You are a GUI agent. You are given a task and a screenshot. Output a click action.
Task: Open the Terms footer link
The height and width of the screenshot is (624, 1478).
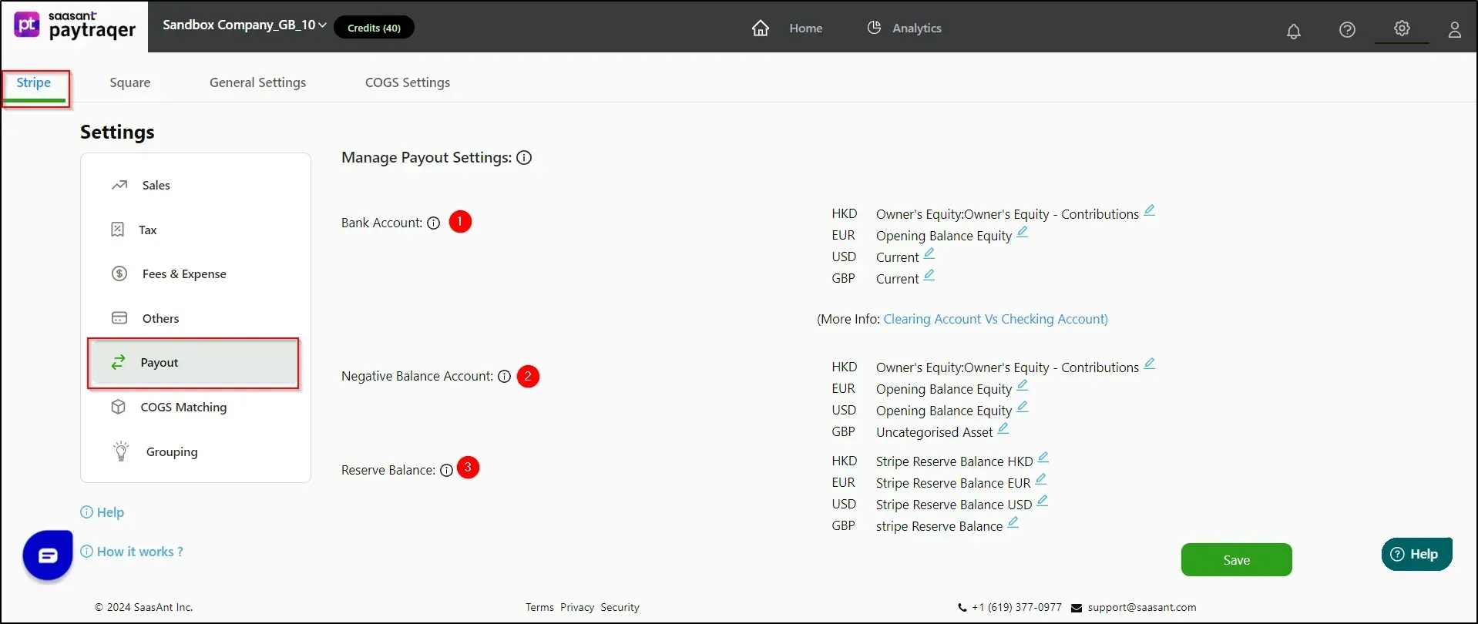click(x=539, y=607)
